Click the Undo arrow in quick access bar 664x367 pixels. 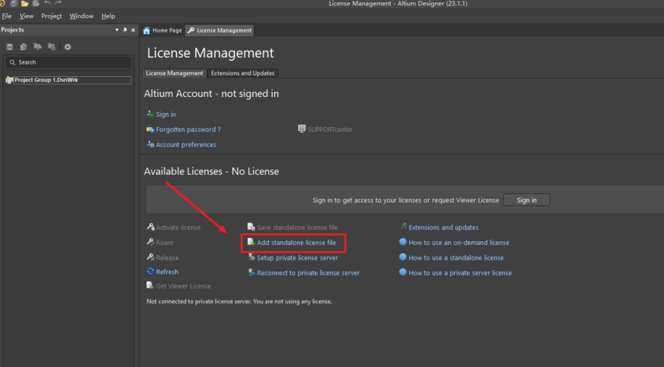[47, 4]
